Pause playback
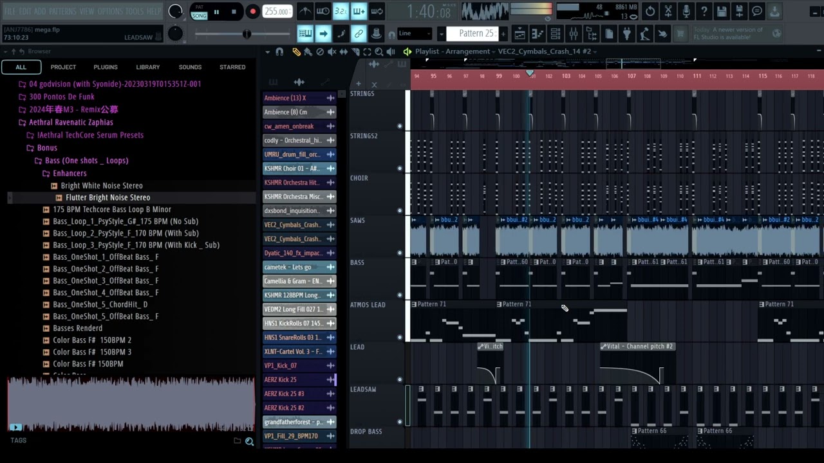 216,12
